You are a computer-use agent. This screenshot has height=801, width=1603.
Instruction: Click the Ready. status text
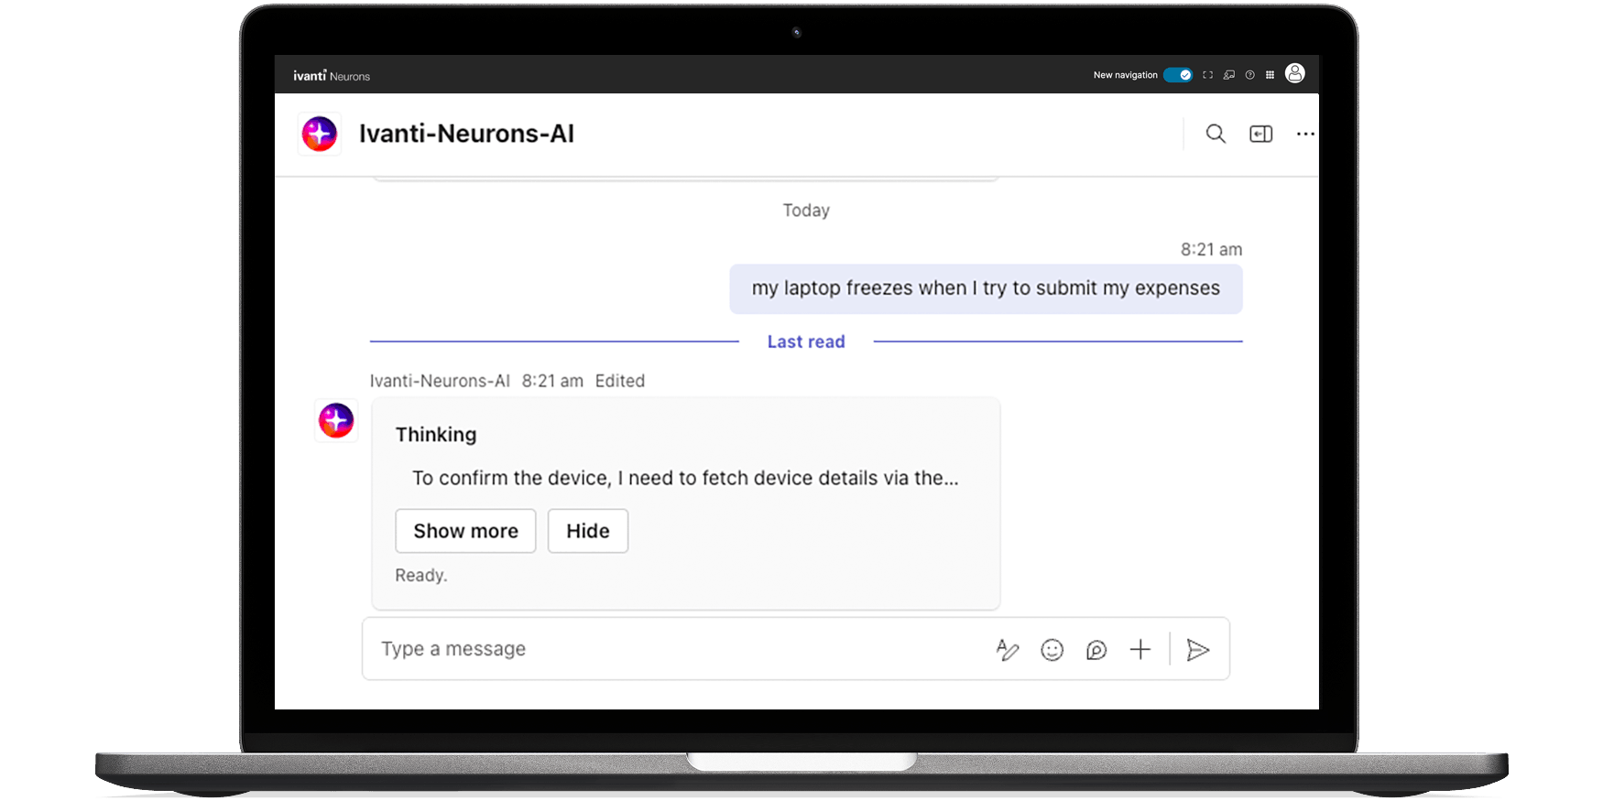(x=421, y=575)
